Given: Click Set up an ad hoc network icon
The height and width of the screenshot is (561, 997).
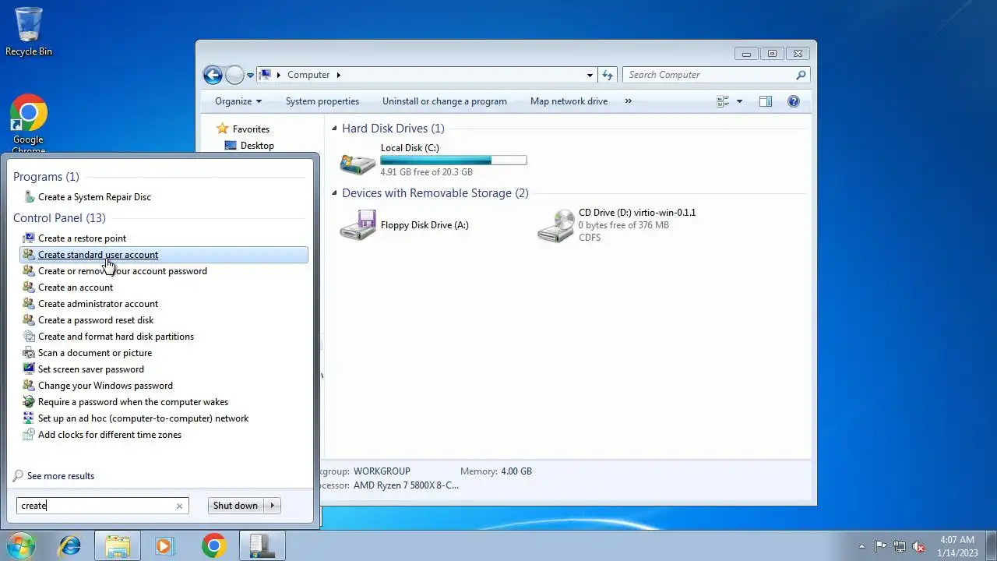Looking at the screenshot, I should 29,418.
